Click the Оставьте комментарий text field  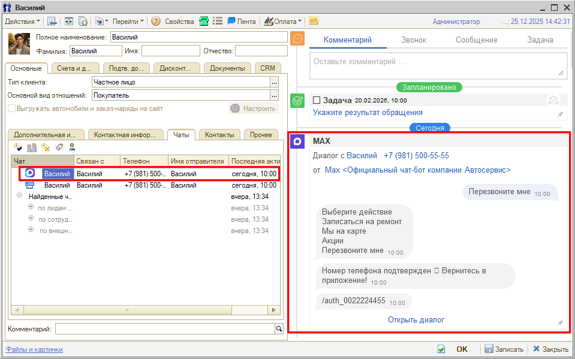tap(436, 65)
